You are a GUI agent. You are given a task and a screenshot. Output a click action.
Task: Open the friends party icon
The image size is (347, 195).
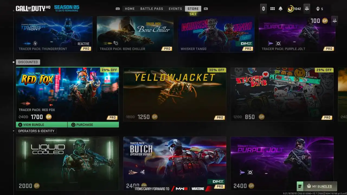coord(318,9)
